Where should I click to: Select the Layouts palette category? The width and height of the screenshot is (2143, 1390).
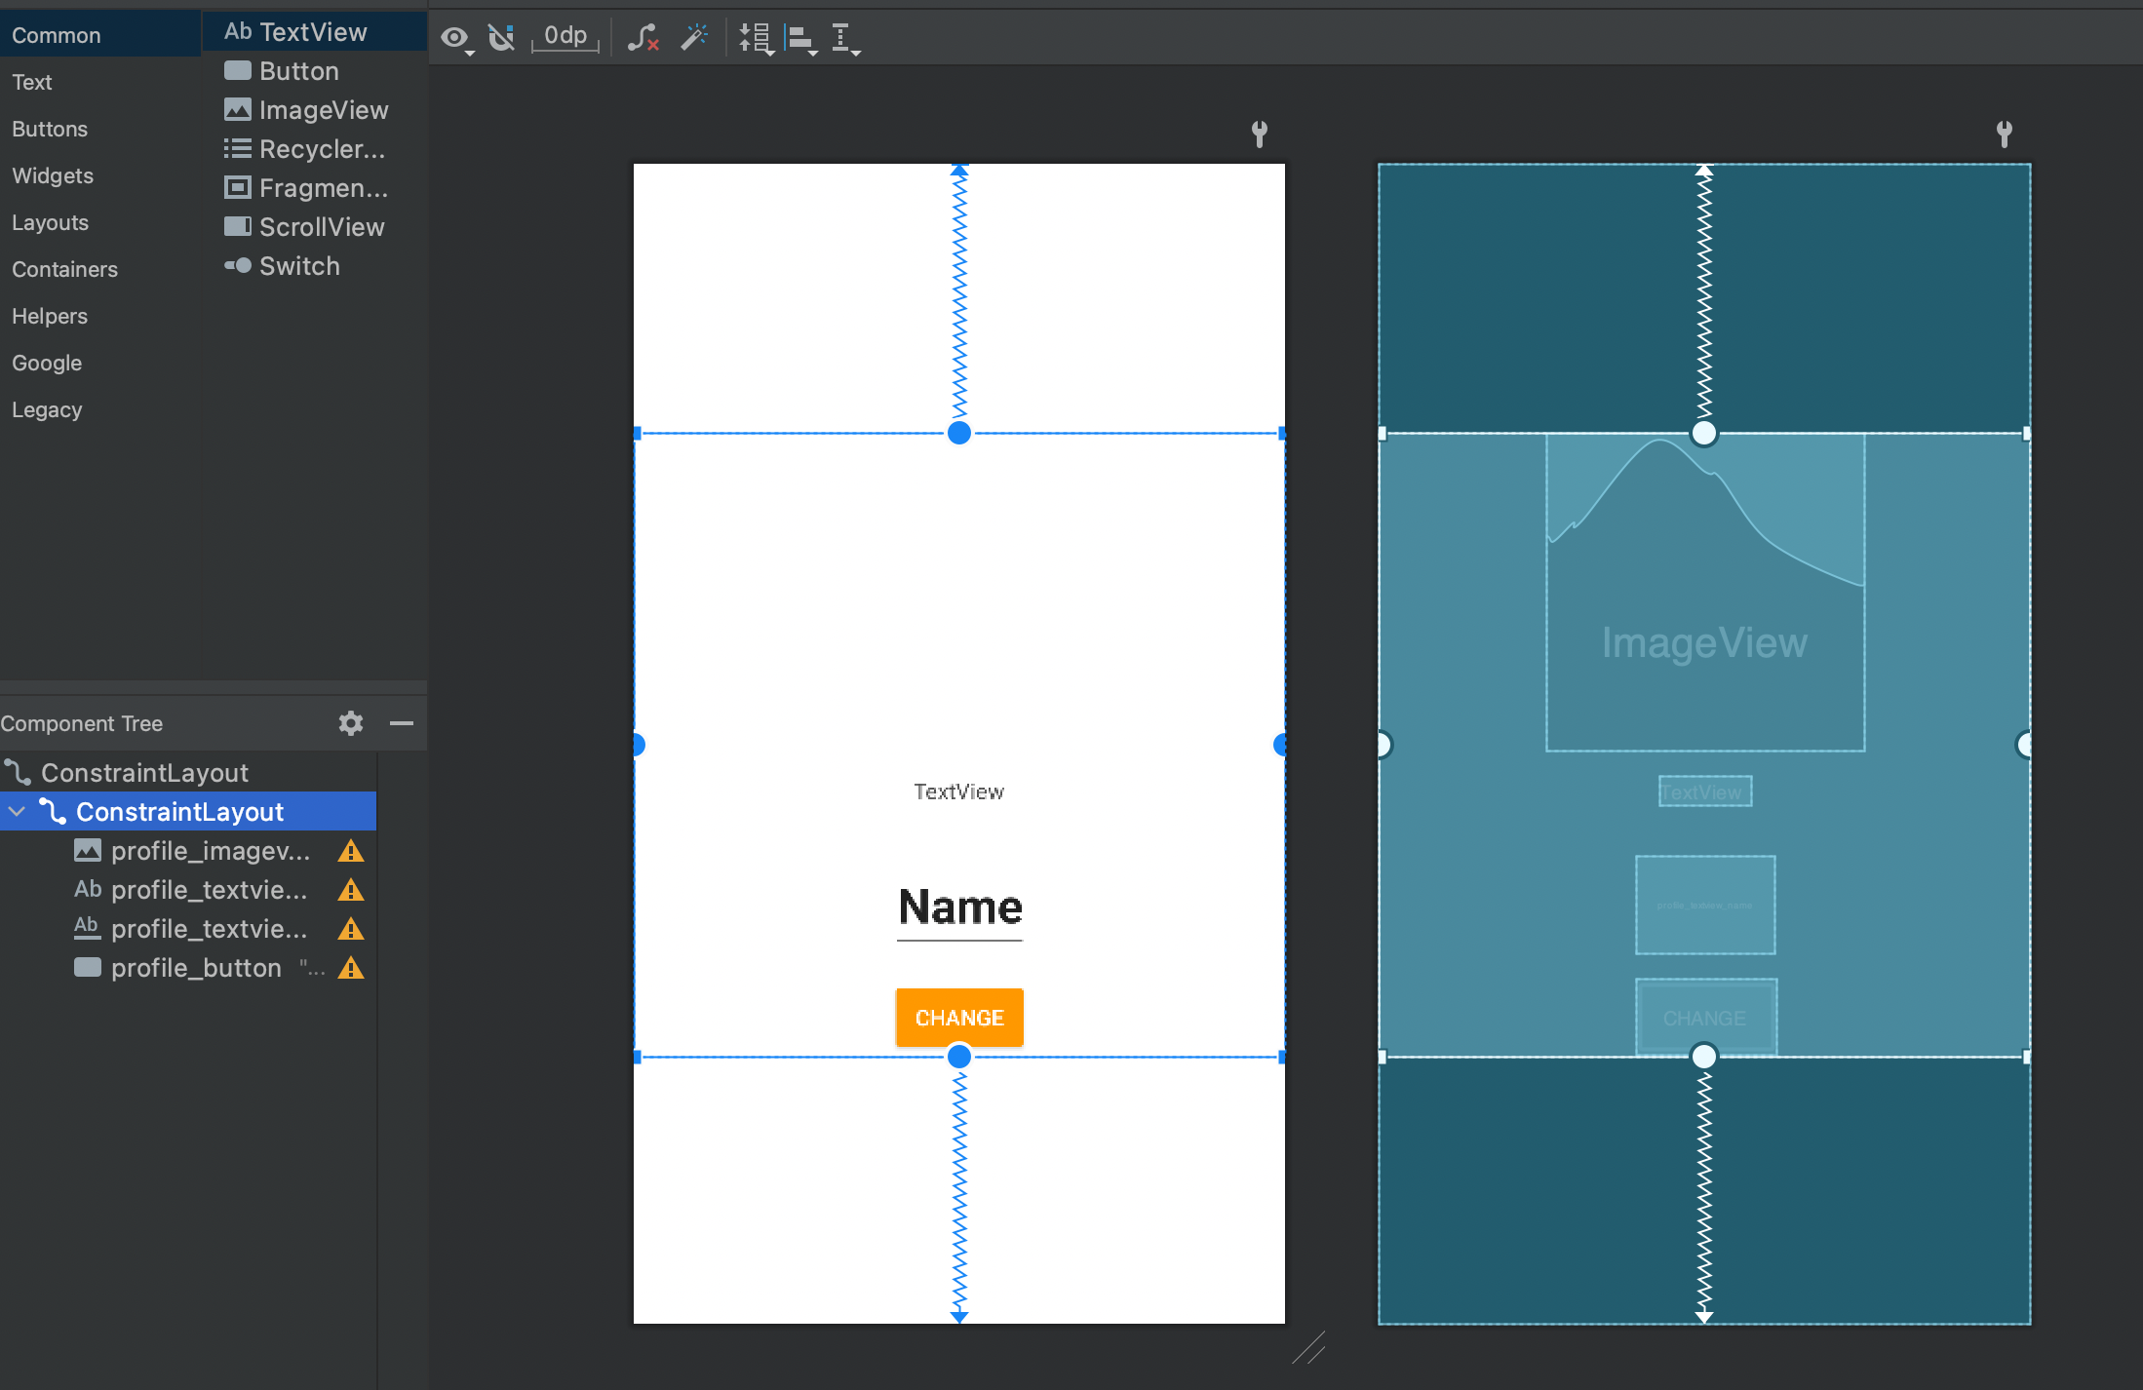pyautogui.click(x=50, y=222)
